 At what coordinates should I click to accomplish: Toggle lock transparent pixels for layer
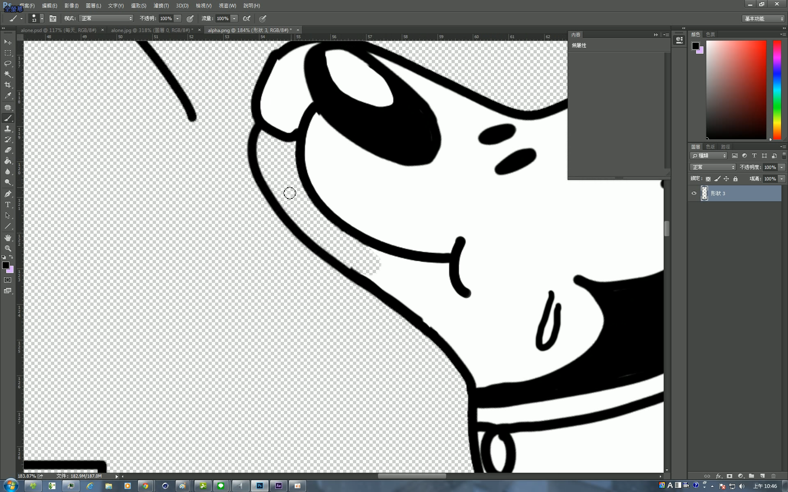[708, 179]
